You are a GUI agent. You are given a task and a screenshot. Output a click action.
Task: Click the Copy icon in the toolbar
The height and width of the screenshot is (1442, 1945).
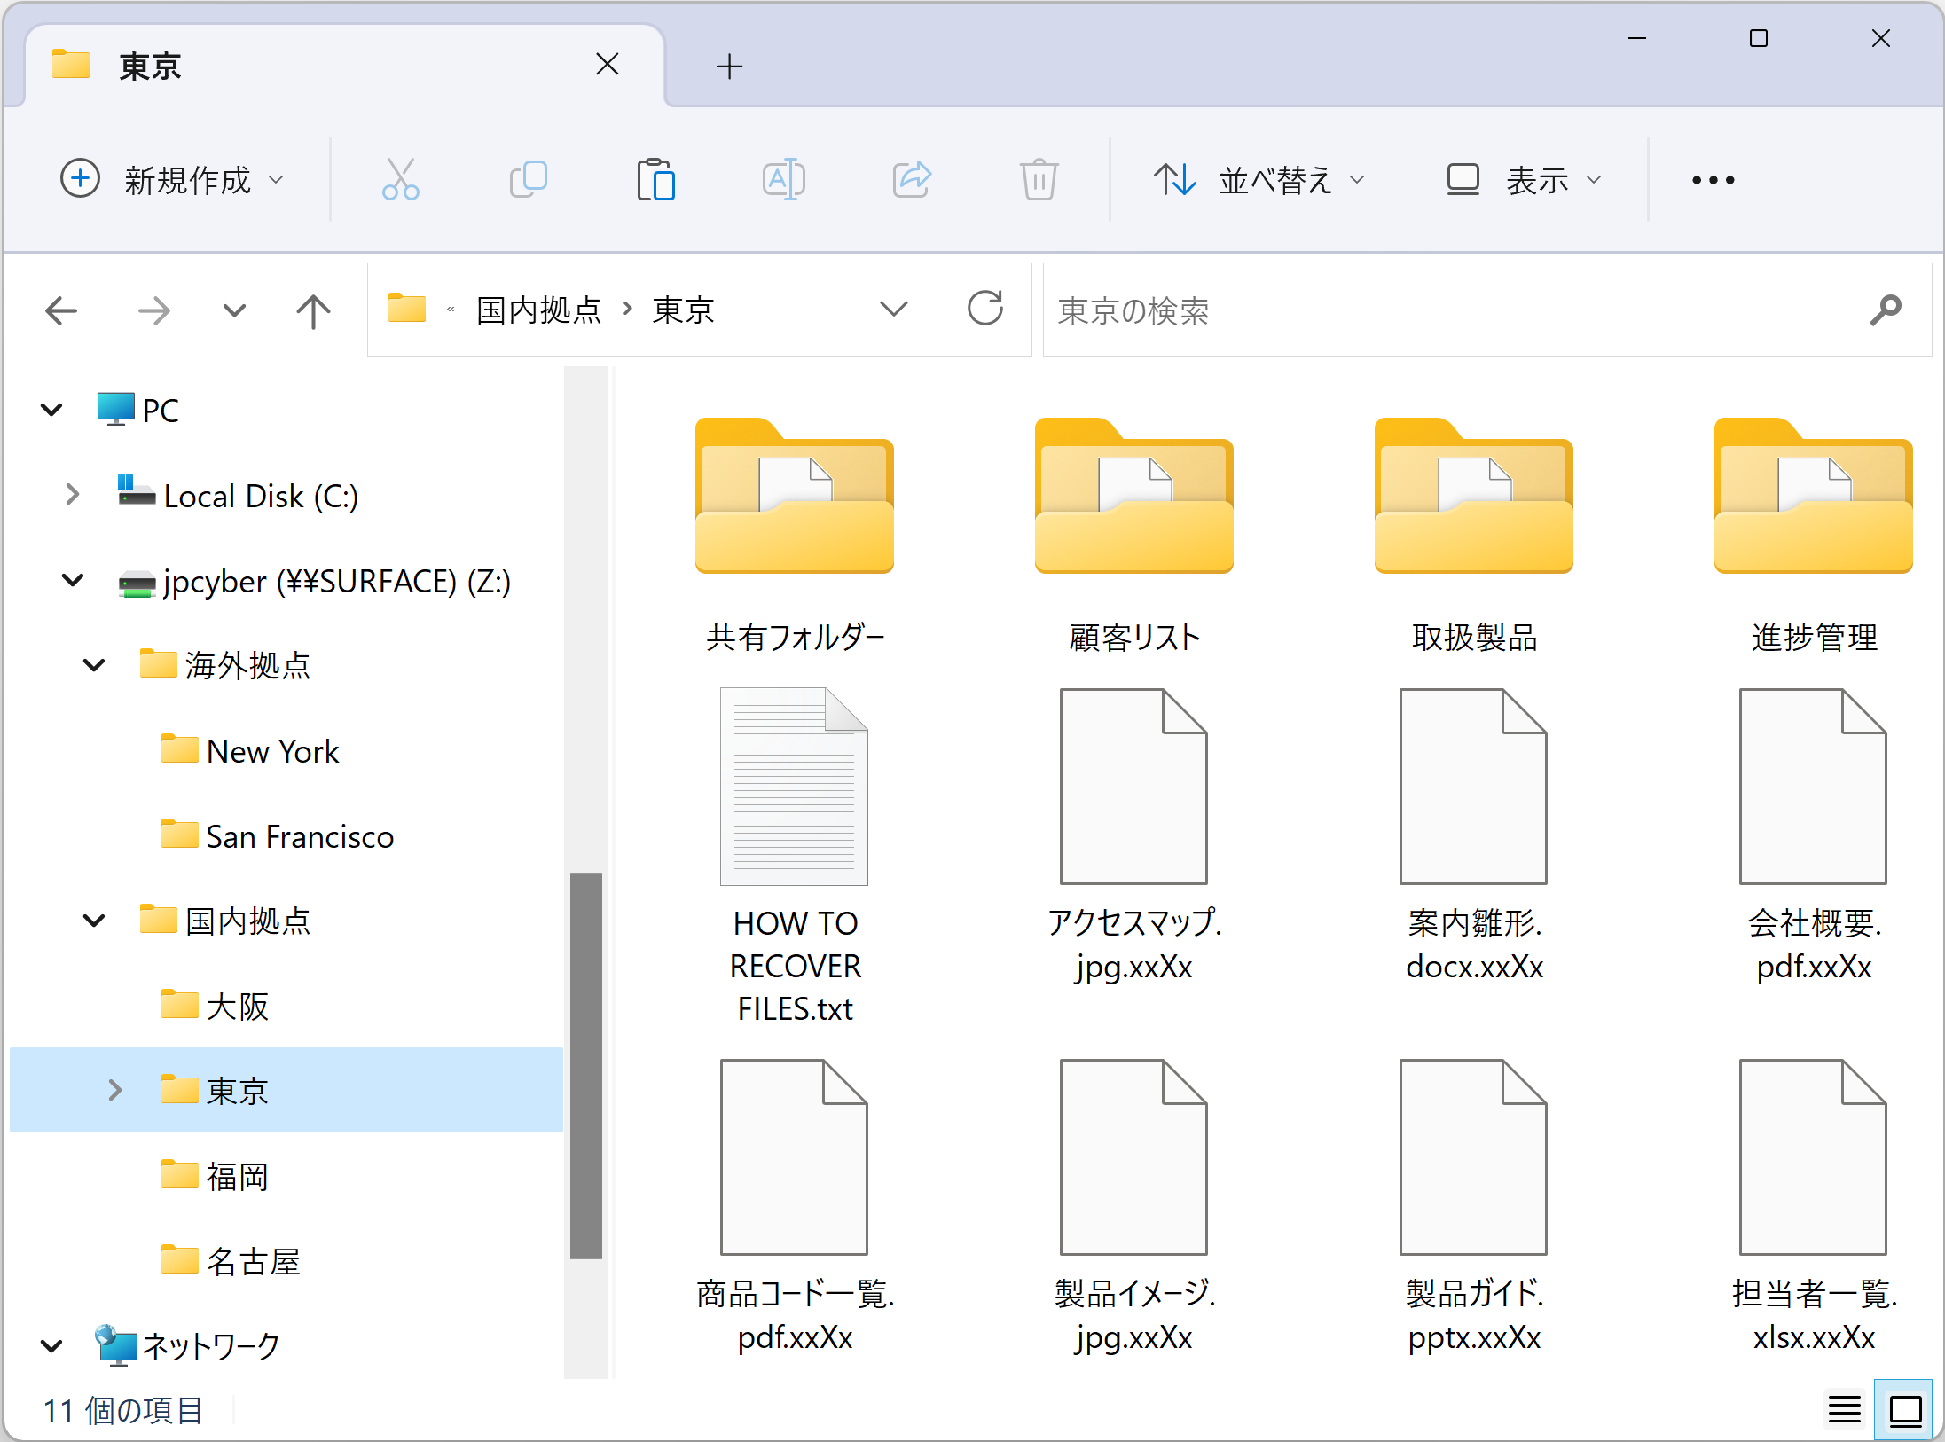(528, 179)
